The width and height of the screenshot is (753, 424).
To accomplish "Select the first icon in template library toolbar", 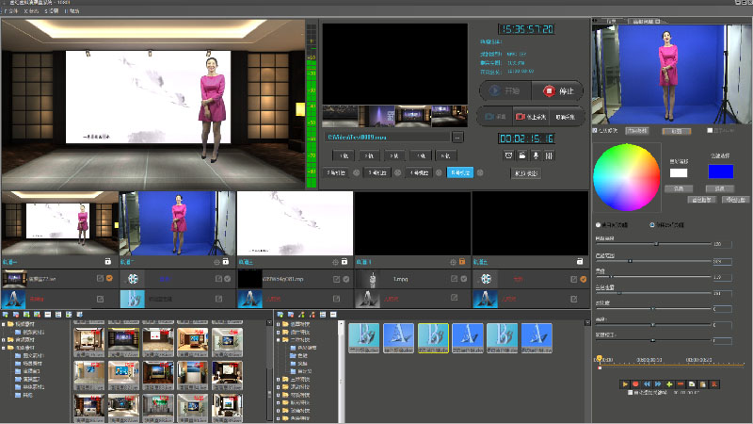I will pyautogui.click(x=280, y=315).
